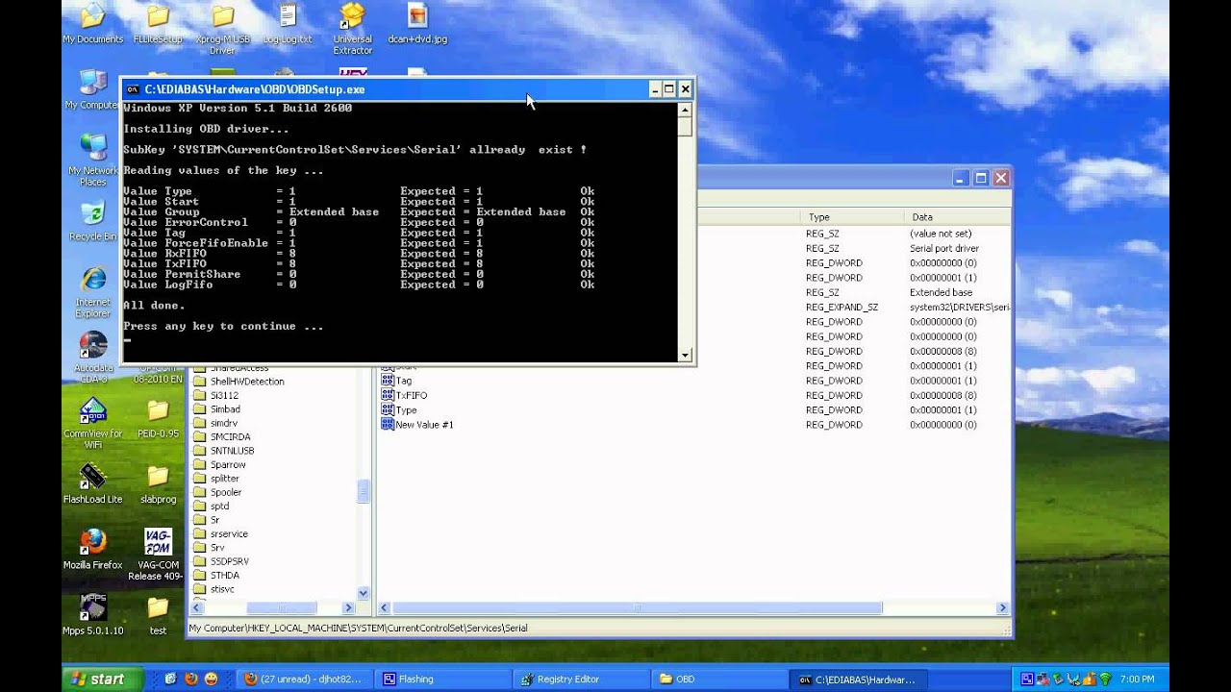This screenshot has height=692, width=1231.
Task: Select the SSDPSRV registry key
Action: click(229, 561)
